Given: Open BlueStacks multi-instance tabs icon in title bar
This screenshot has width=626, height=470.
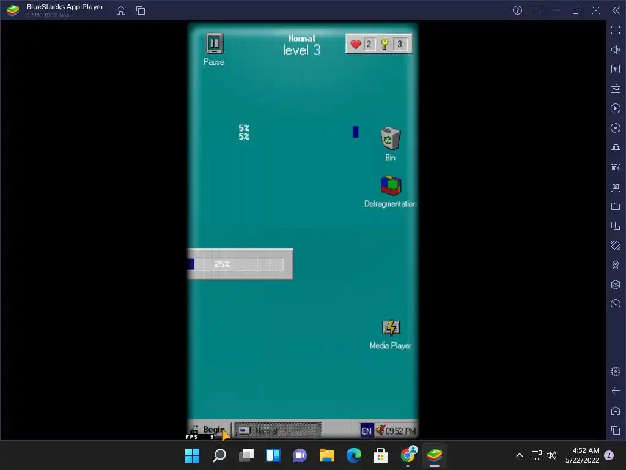Looking at the screenshot, I should [141, 10].
